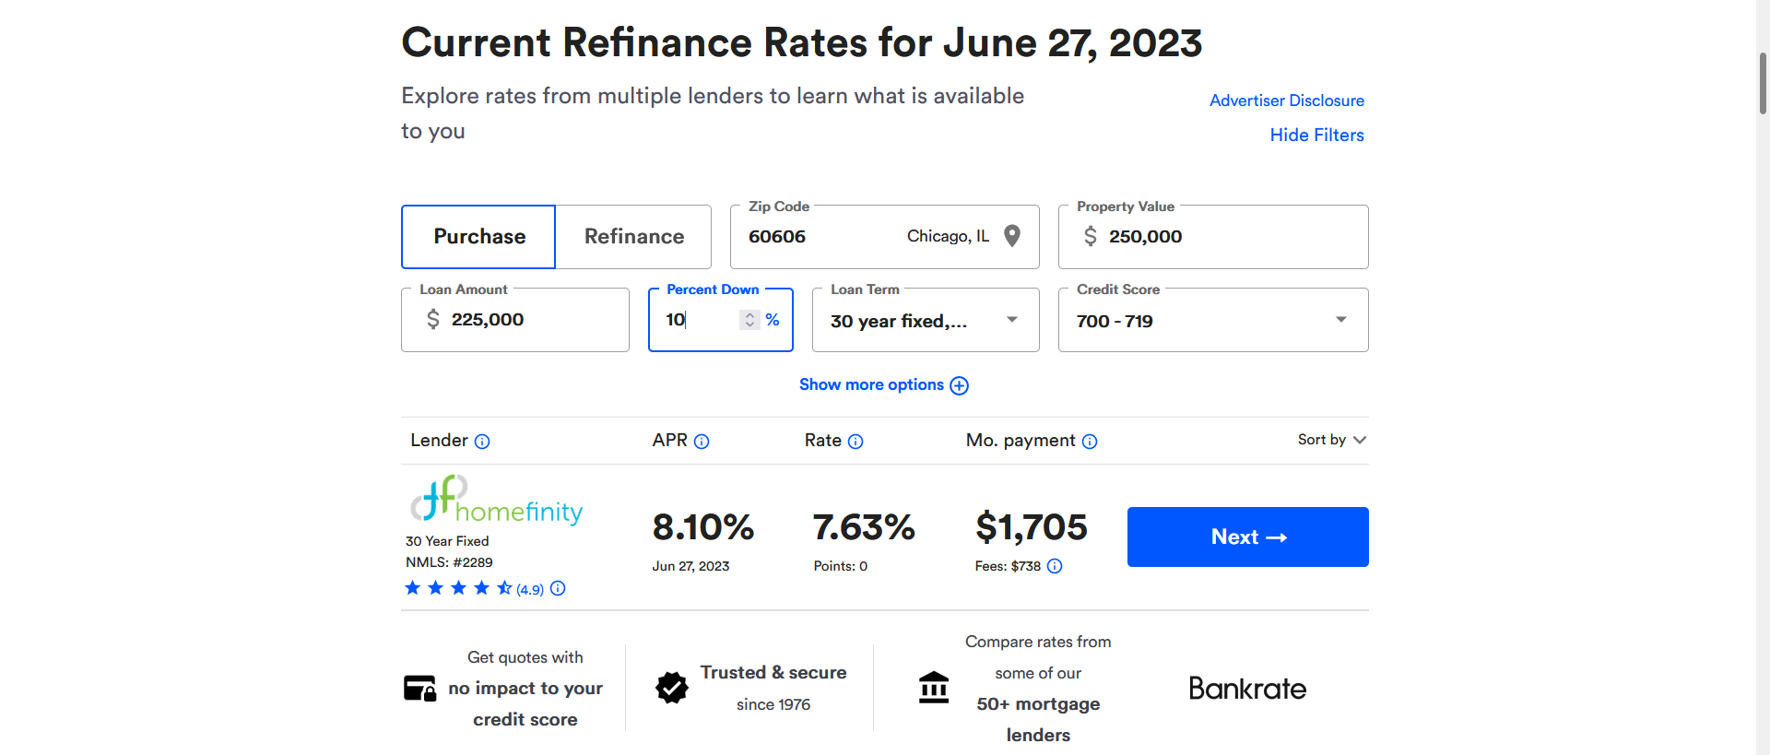Click the dollar sign in the Property Value field
1770x755 pixels.
click(1091, 237)
